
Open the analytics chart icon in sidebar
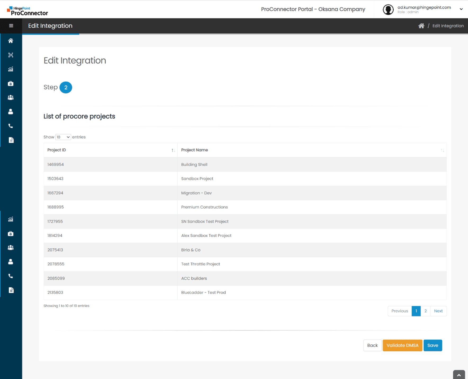(x=11, y=69)
